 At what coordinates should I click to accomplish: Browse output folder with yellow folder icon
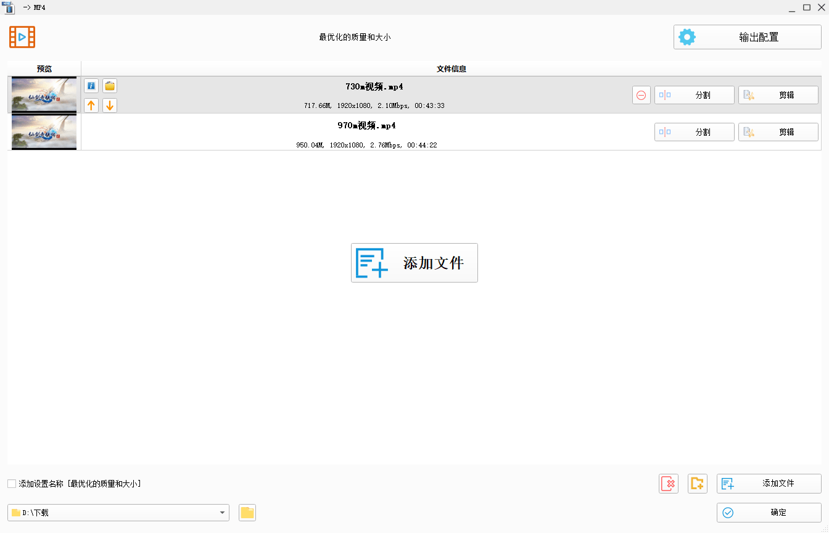[247, 513]
